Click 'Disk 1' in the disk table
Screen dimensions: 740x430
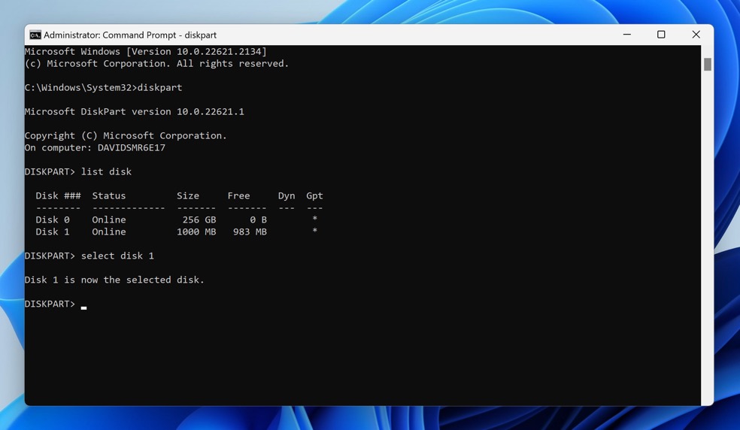(x=53, y=232)
